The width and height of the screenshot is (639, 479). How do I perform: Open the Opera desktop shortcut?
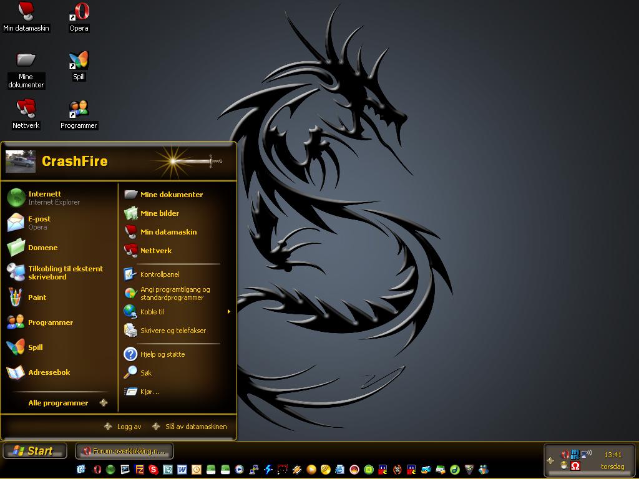click(x=79, y=16)
